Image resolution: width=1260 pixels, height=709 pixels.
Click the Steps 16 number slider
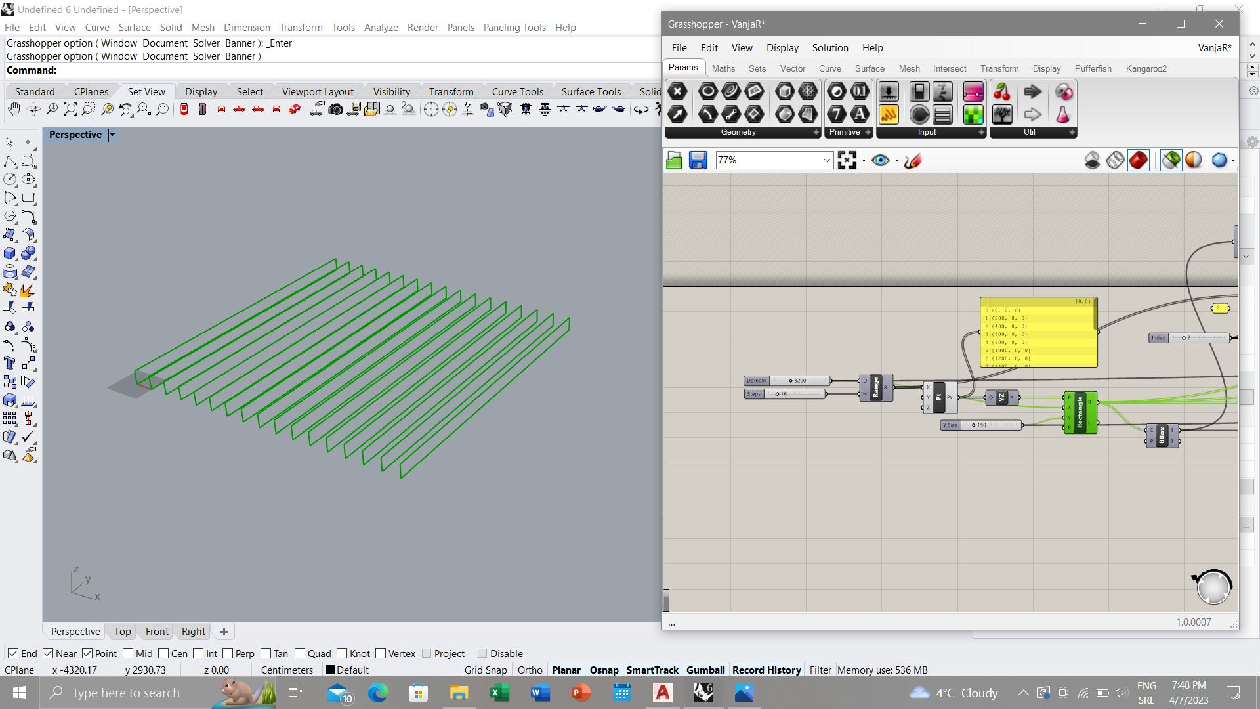(786, 394)
